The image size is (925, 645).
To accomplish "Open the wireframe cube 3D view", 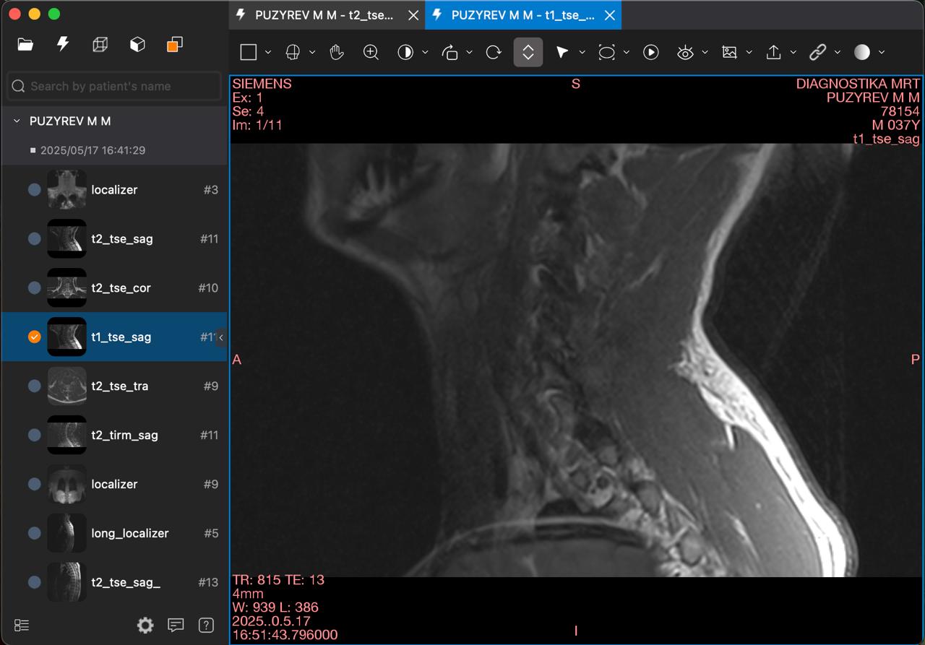I will (x=100, y=45).
